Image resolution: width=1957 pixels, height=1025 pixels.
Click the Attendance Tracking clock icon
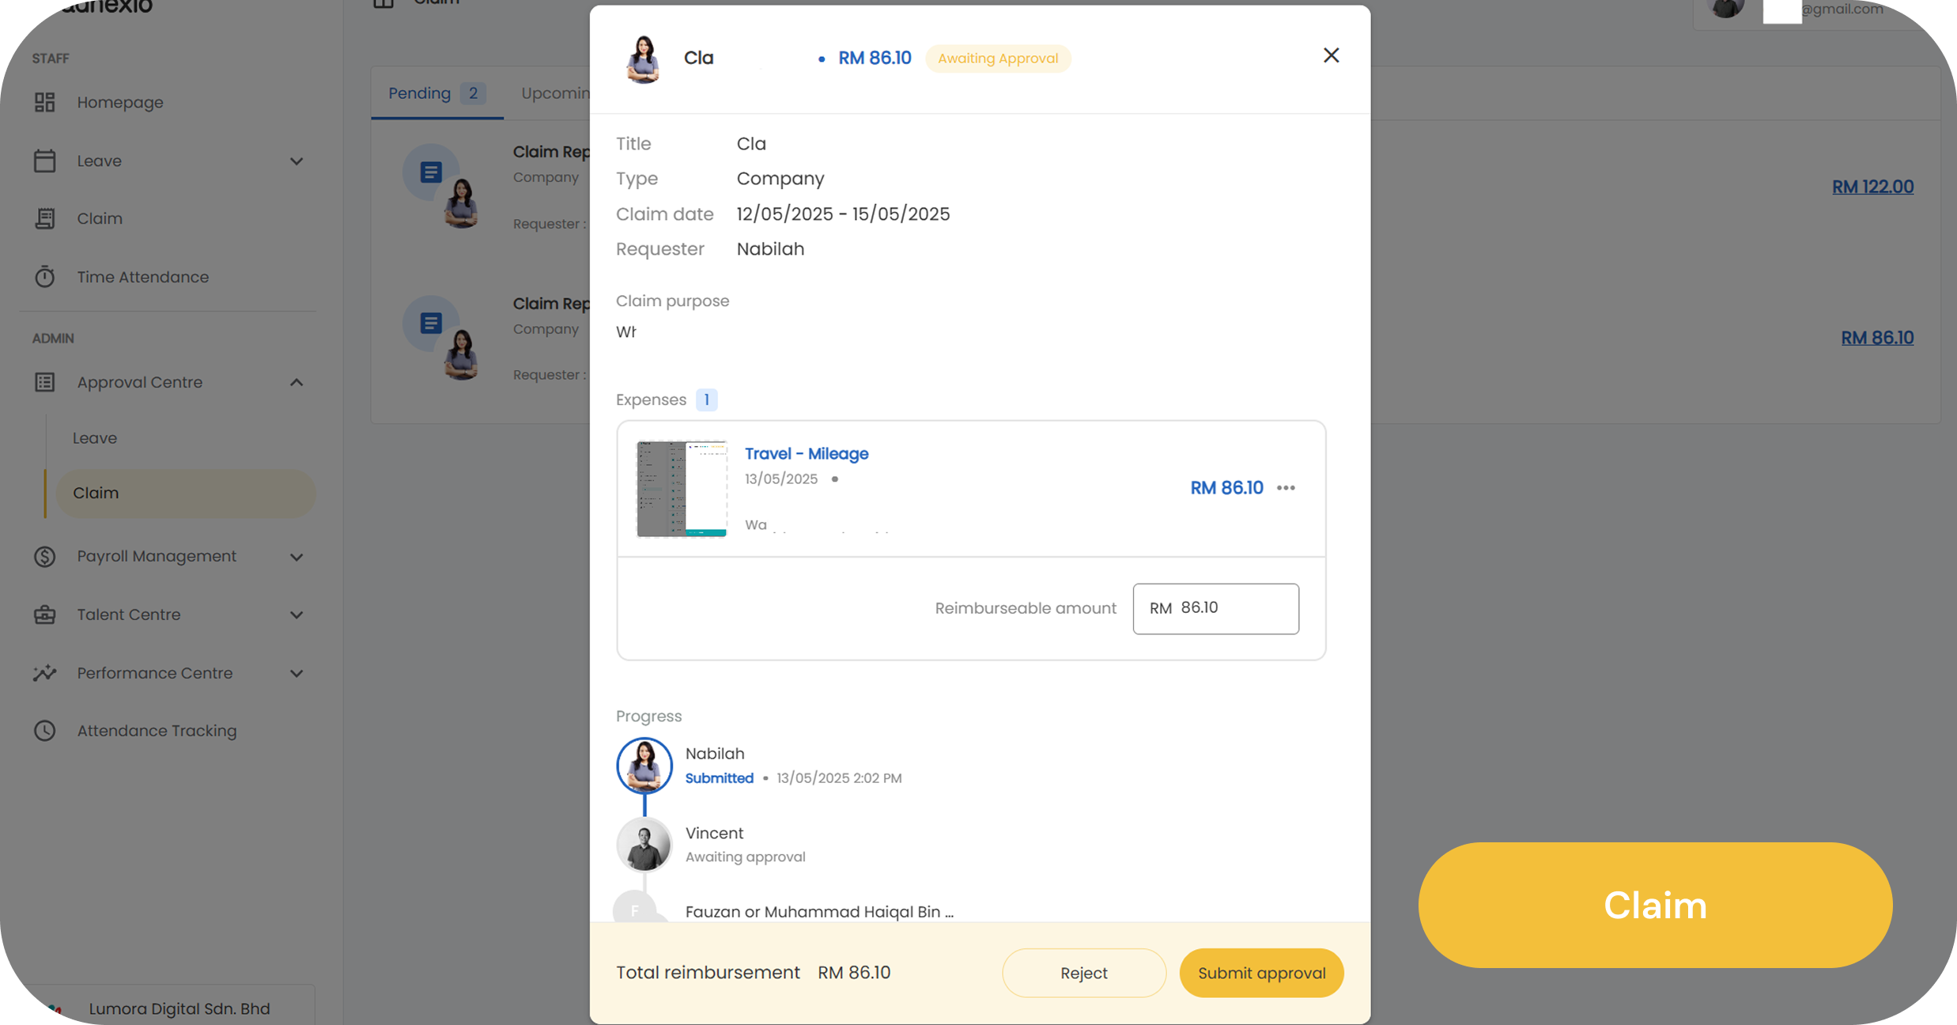(45, 731)
